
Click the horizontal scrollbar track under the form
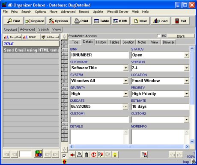[129, 147]
